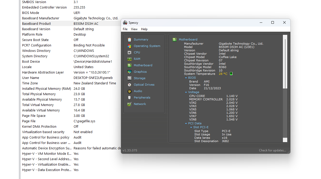Click the VIN8 1.548 V voltage row
Image resolution: width=321 pixels, height=179 pixels.
click(x=213, y=119)
